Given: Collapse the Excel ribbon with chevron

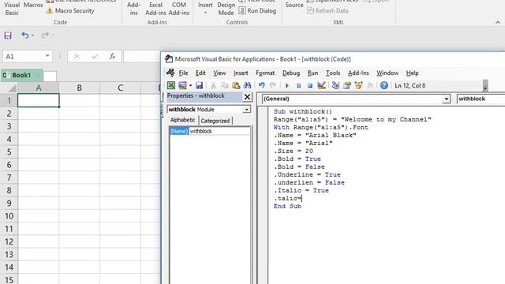Looking at the screenshot, I should tap(498, 22).
